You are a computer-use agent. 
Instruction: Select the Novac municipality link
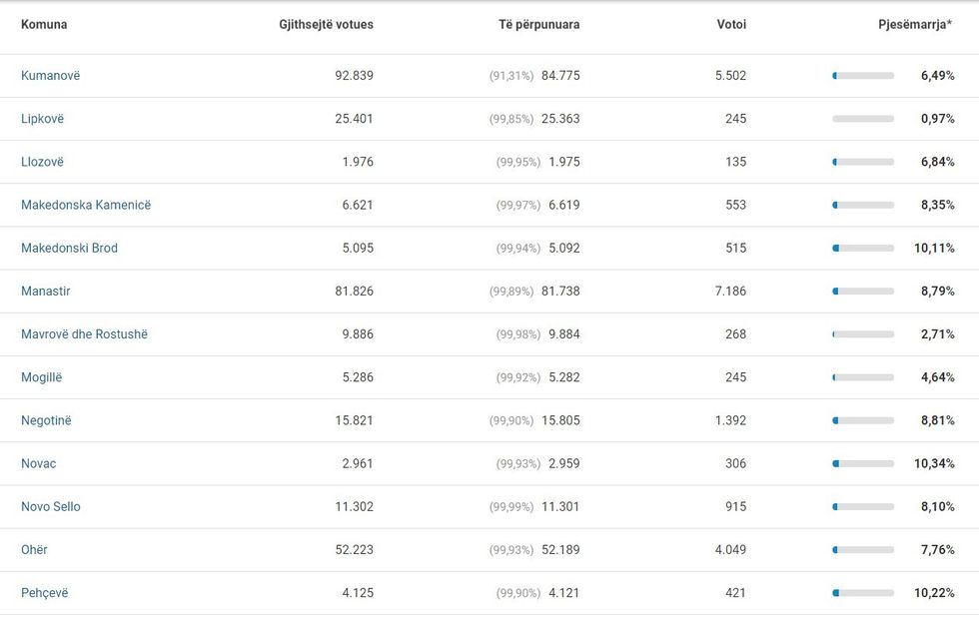39,463
